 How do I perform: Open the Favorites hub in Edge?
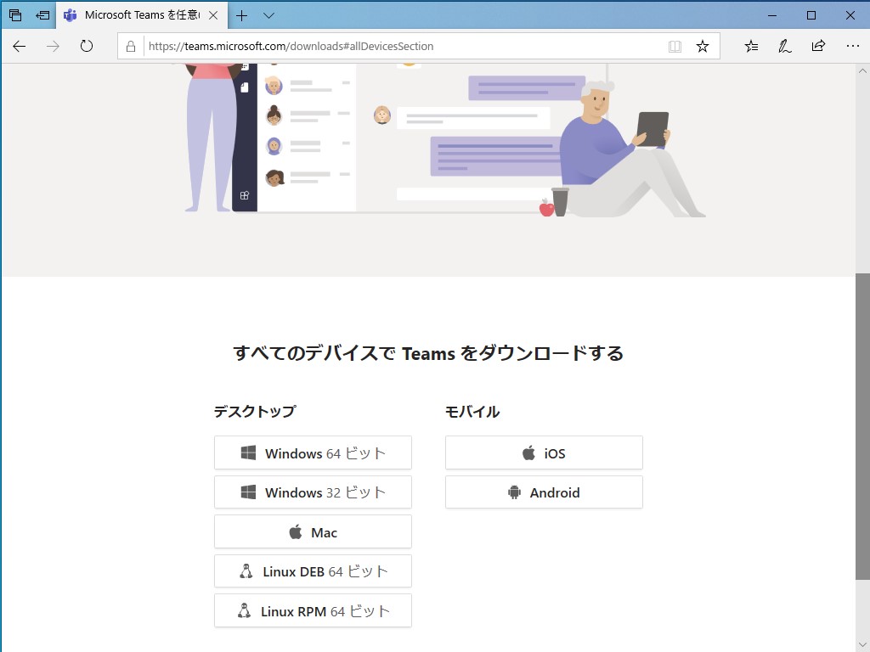(751, 47)
